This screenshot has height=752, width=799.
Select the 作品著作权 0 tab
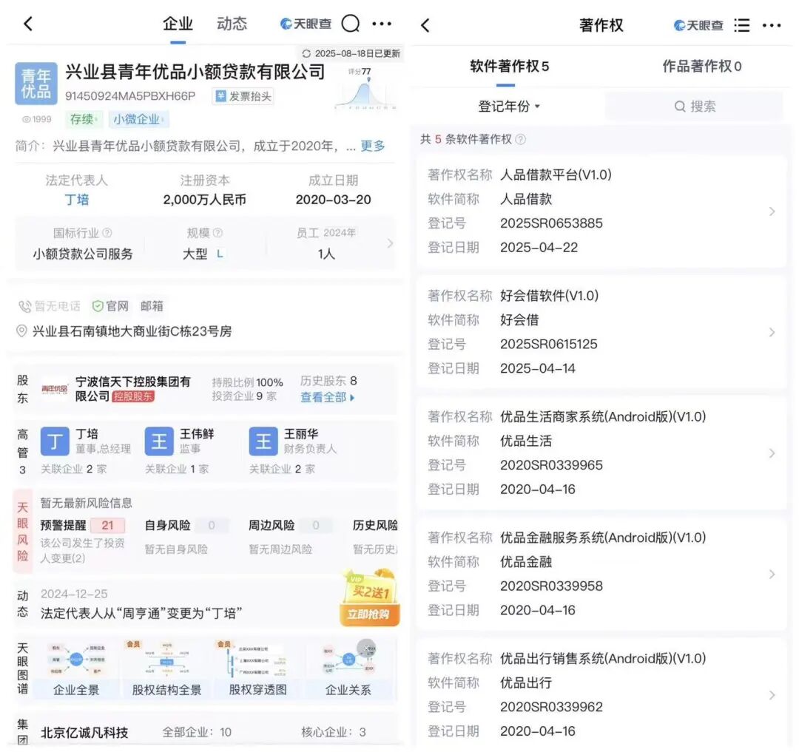701,67
